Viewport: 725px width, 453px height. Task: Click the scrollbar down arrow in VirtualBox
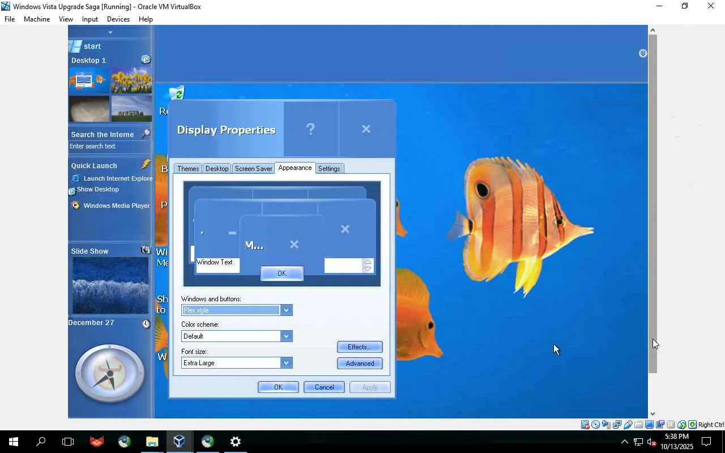point(652,414)
